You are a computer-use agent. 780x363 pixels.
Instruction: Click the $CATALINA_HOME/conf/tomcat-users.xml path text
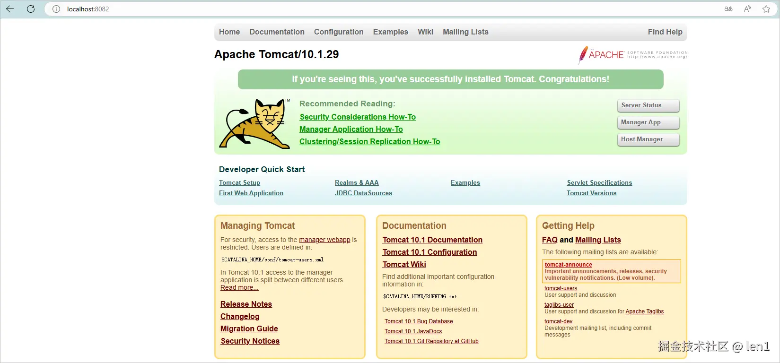[x=272, y=259]
